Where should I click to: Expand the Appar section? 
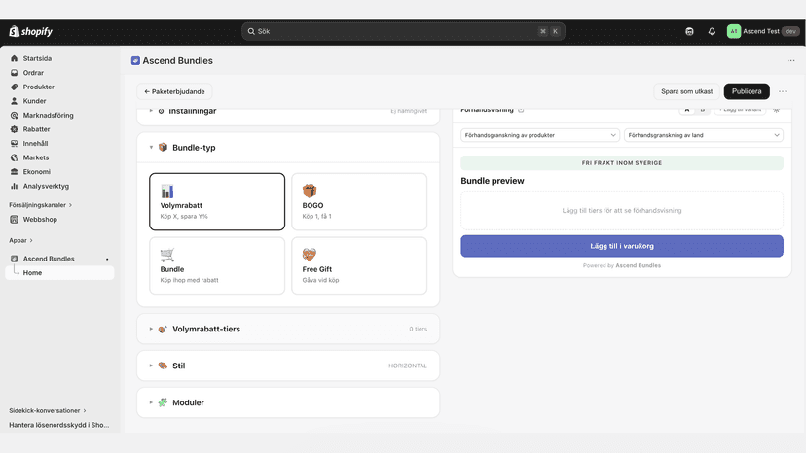click(x=21, y=240)
